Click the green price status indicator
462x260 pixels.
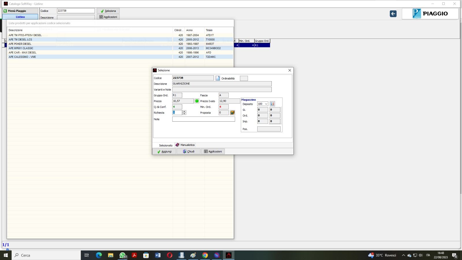click(197, 101)
